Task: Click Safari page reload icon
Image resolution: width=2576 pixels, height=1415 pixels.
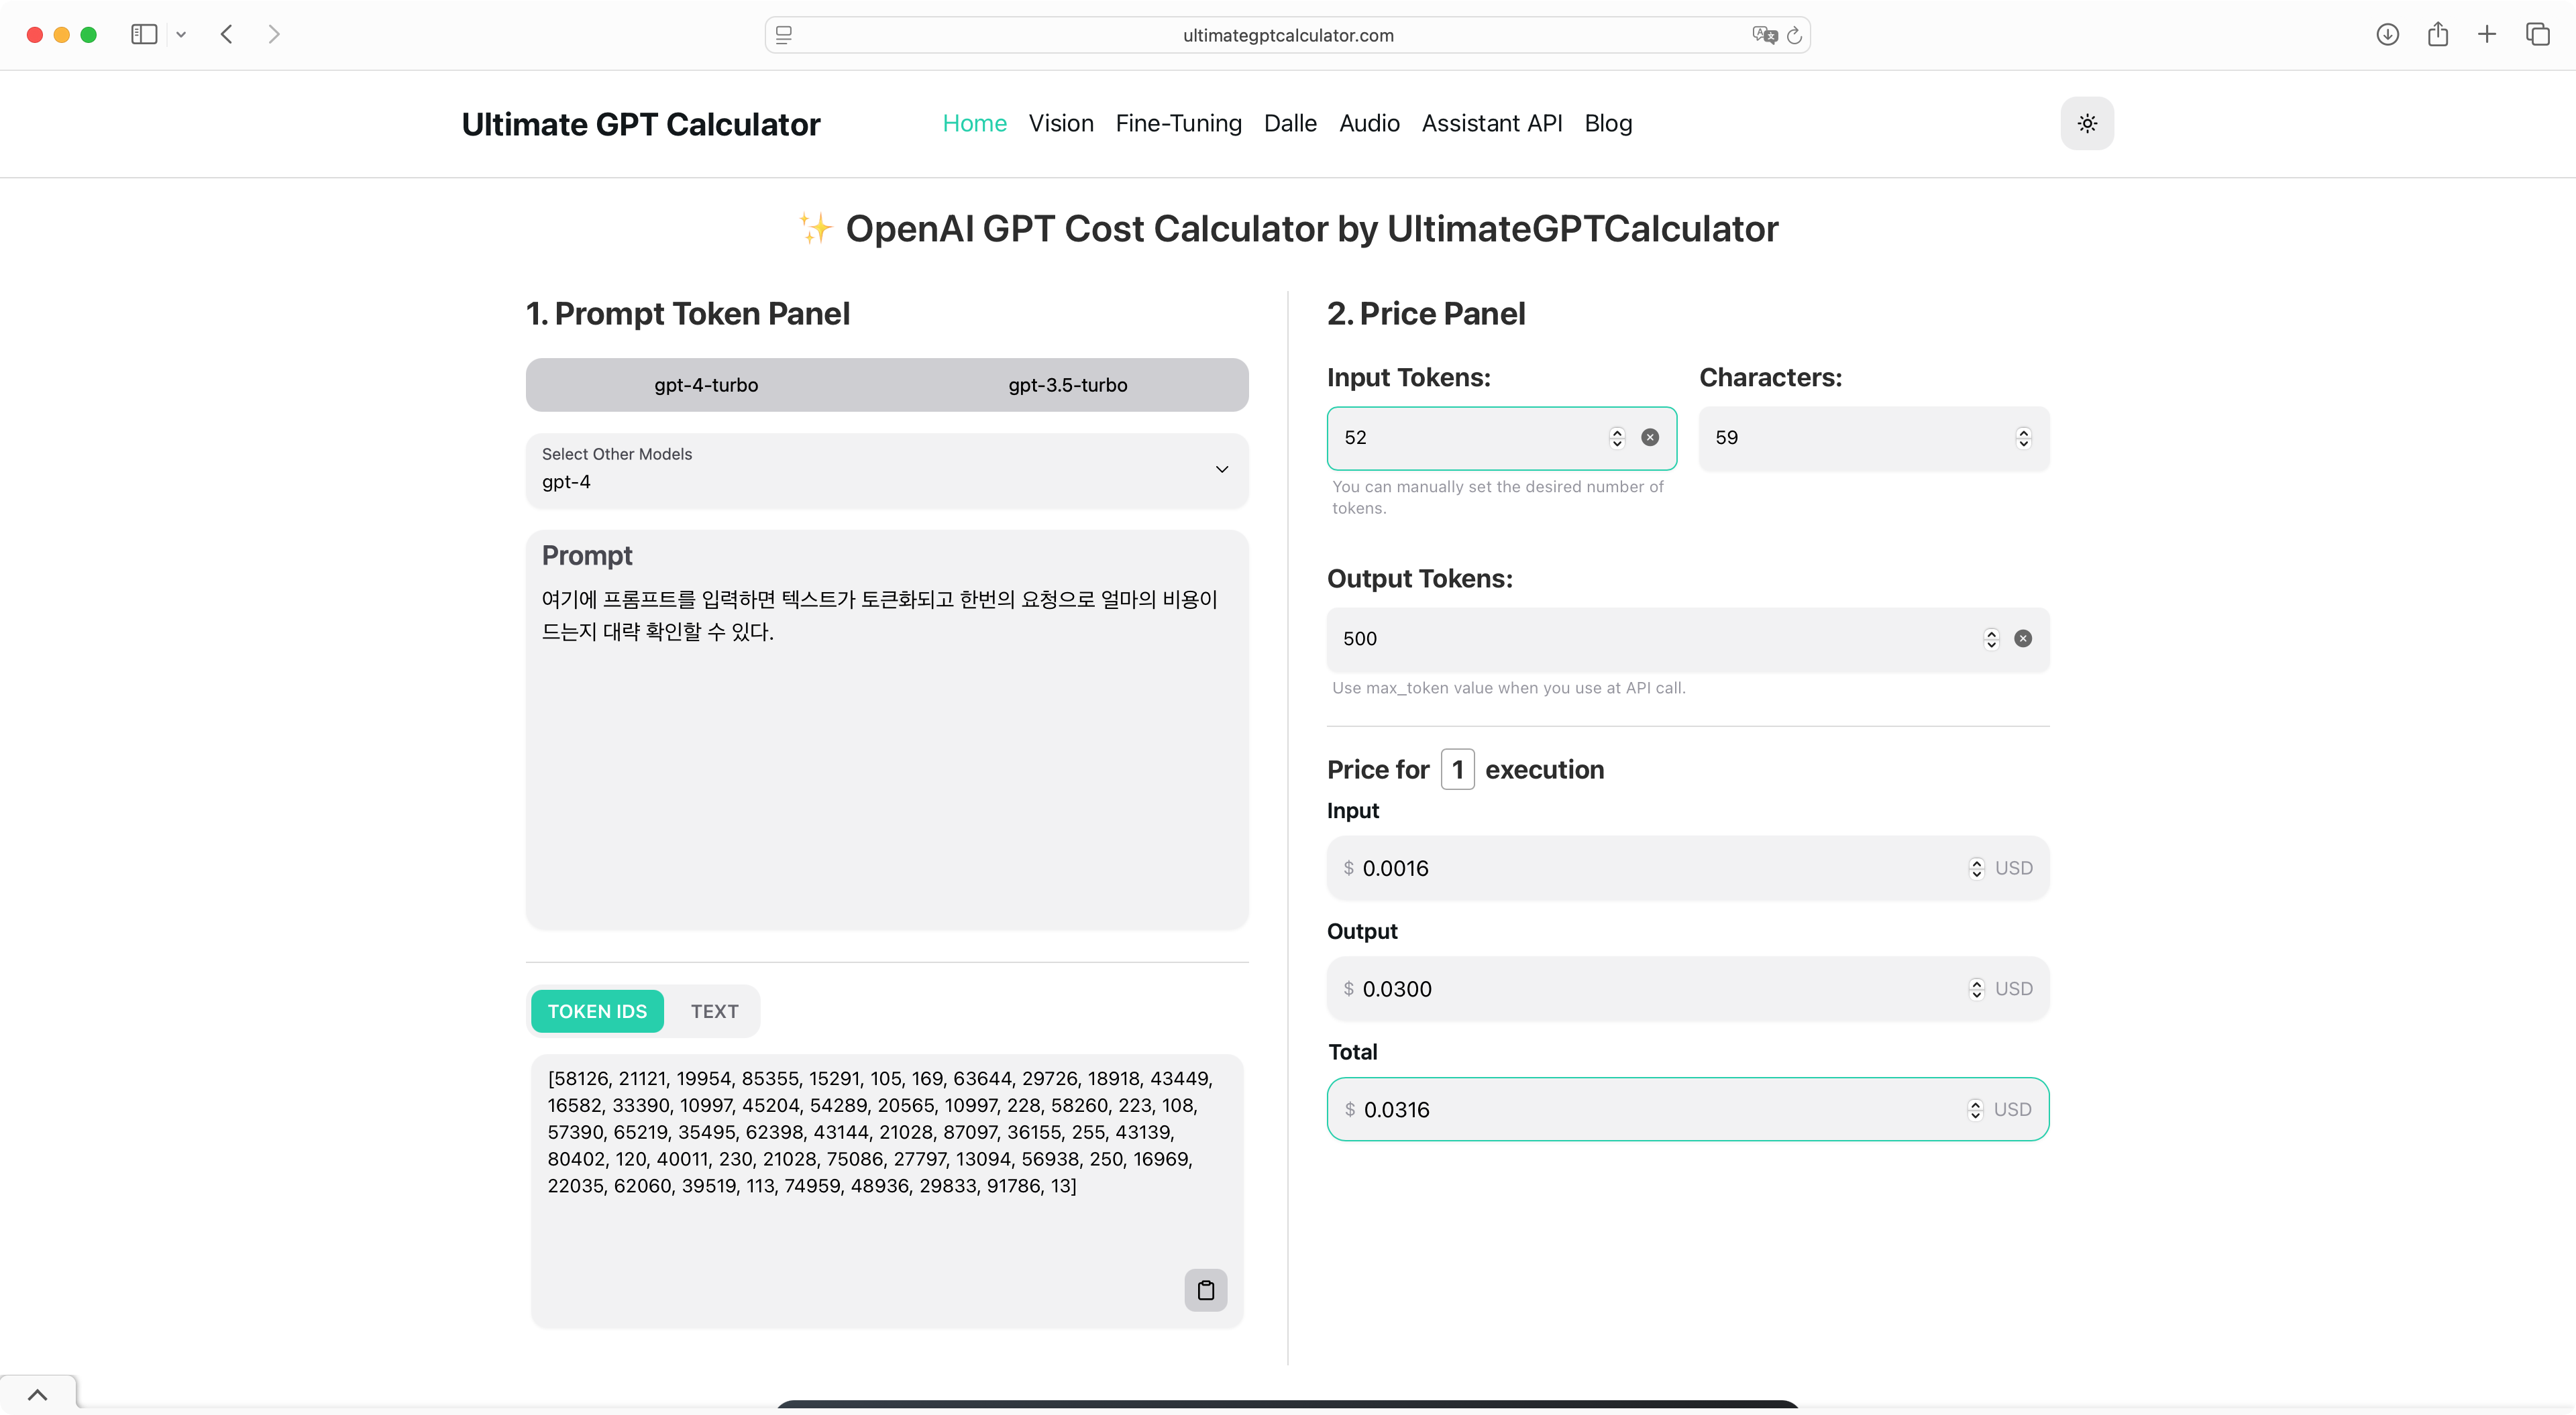Action: point(1794,35)
